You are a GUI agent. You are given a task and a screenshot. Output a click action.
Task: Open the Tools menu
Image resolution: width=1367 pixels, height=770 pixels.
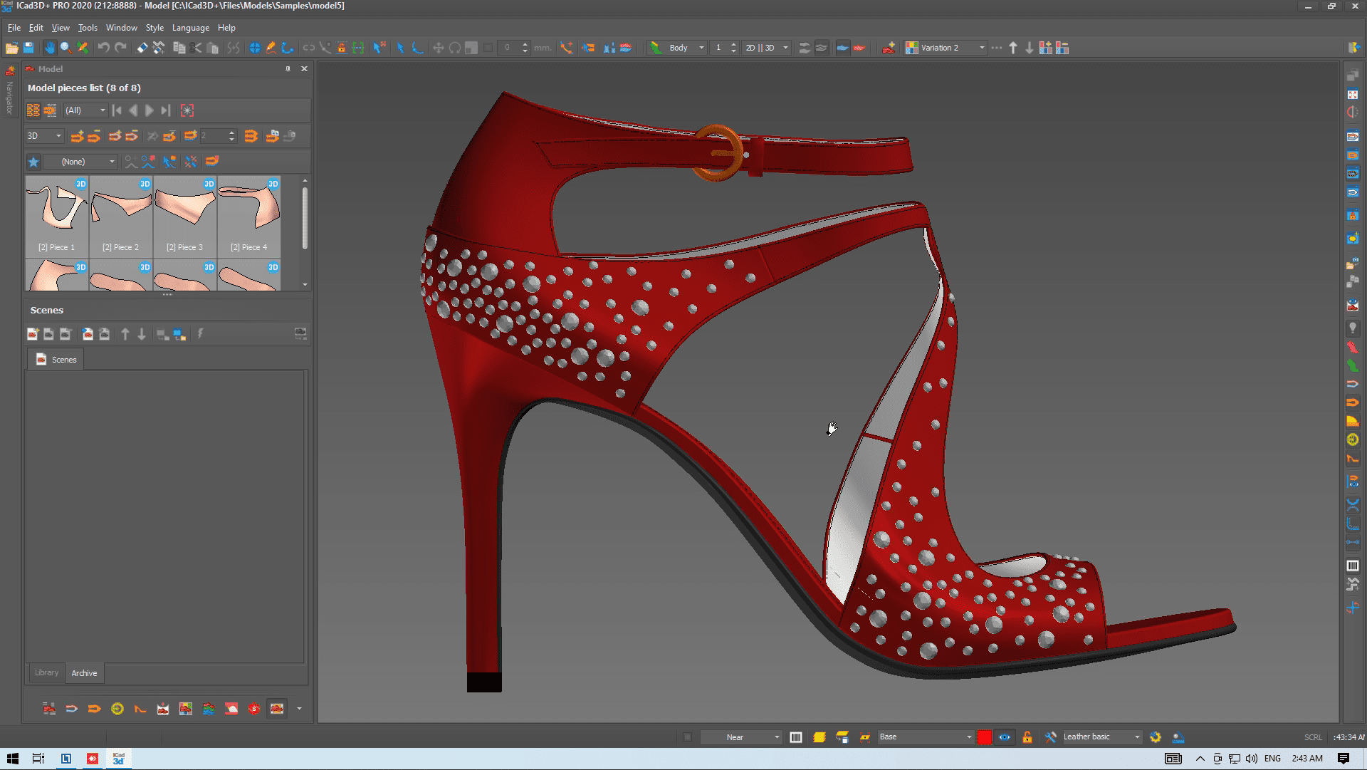(88, 28)
